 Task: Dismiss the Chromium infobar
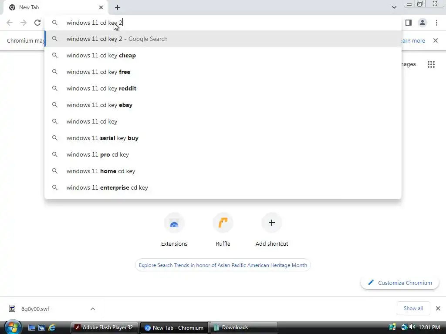436,40
